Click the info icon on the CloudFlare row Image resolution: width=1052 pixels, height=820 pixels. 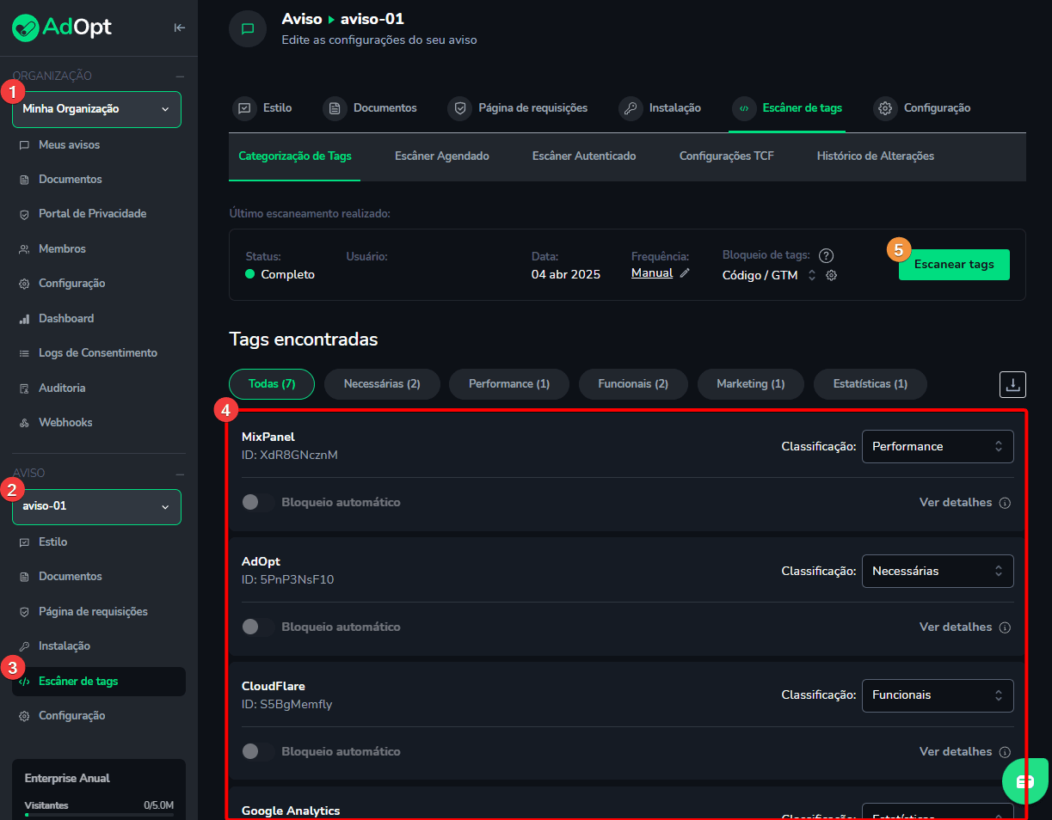click(x=1005, y=752)
